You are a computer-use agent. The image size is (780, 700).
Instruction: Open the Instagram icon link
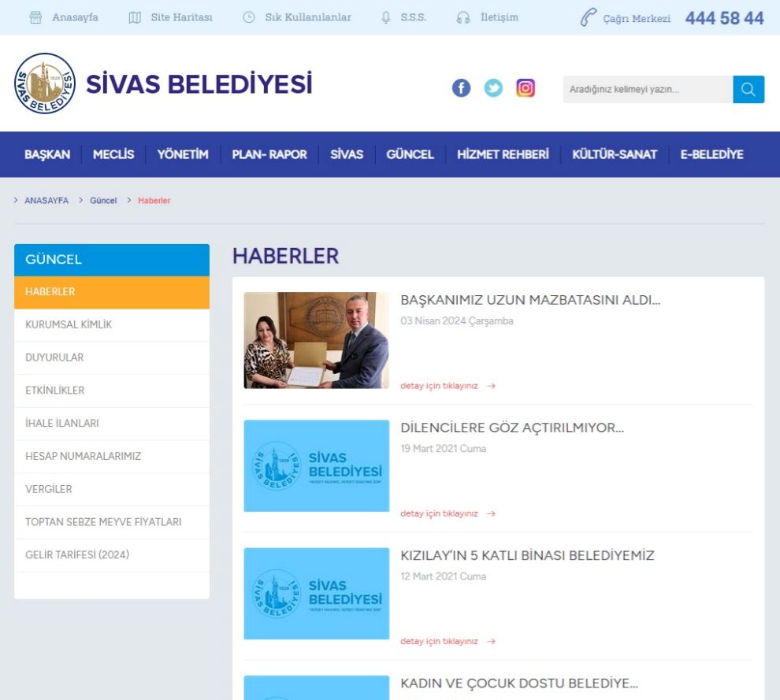526,89
